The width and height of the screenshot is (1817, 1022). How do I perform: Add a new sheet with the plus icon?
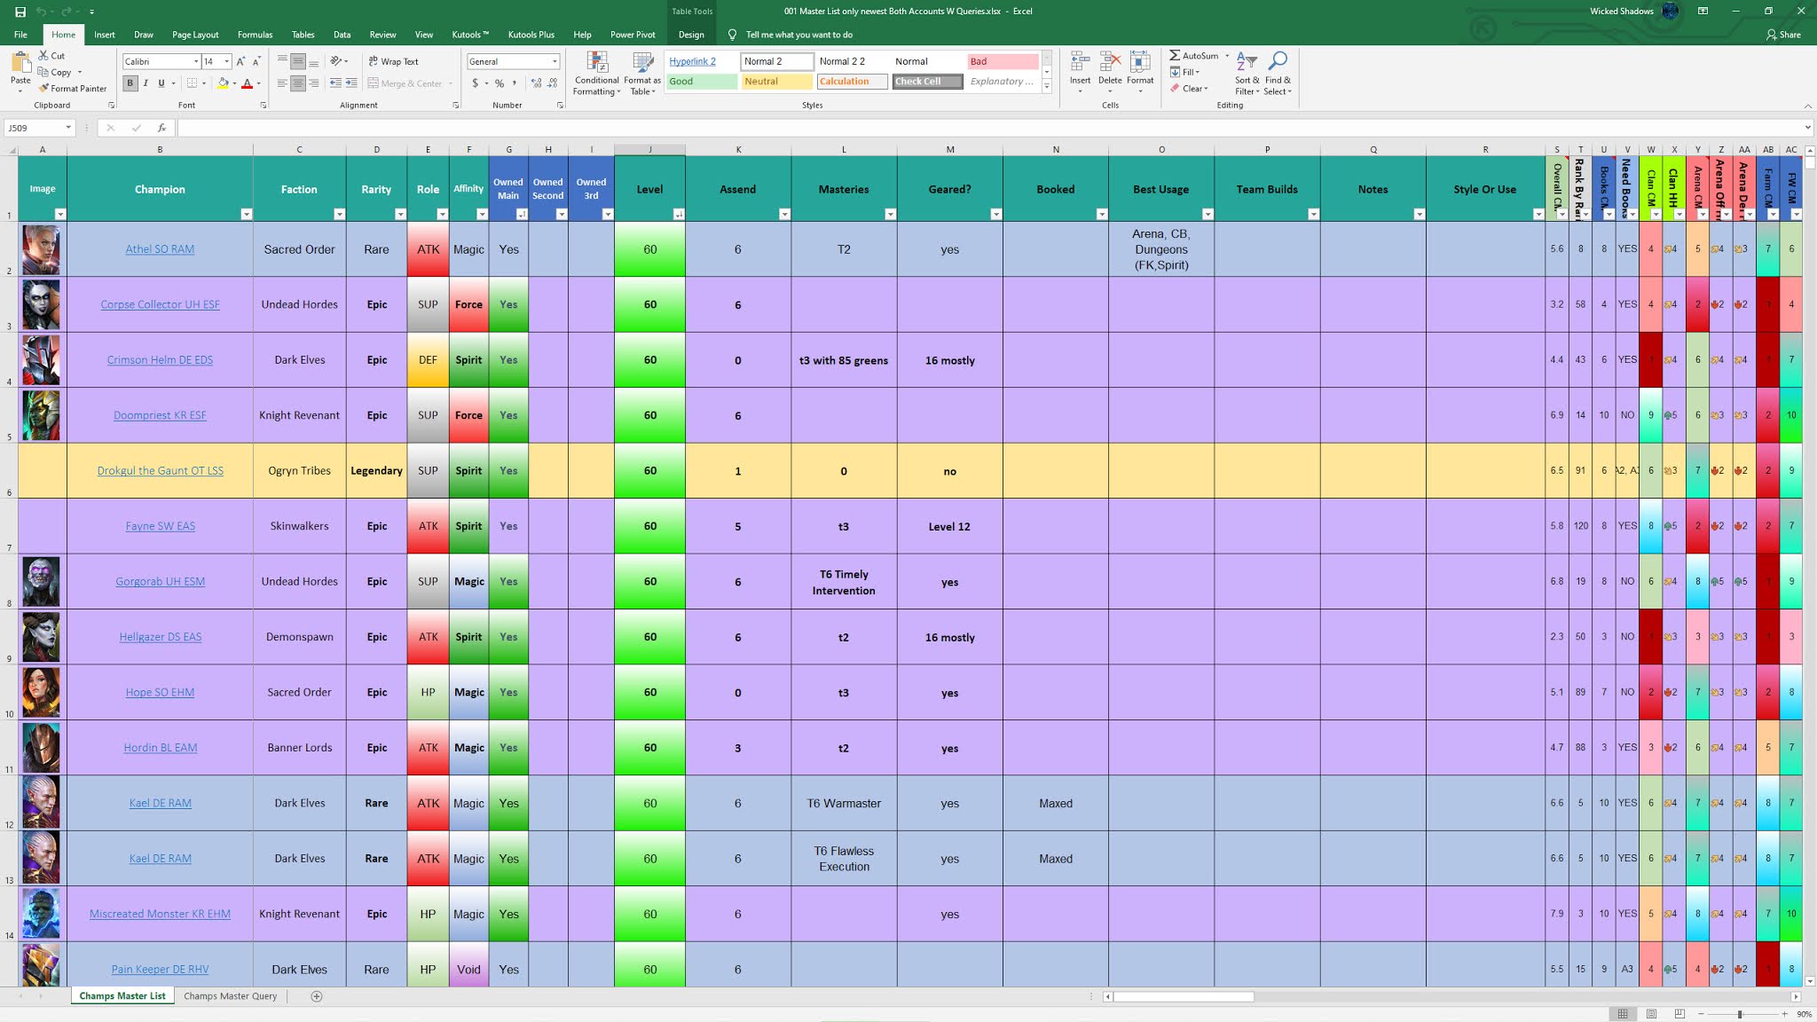(x=317, y=996)
